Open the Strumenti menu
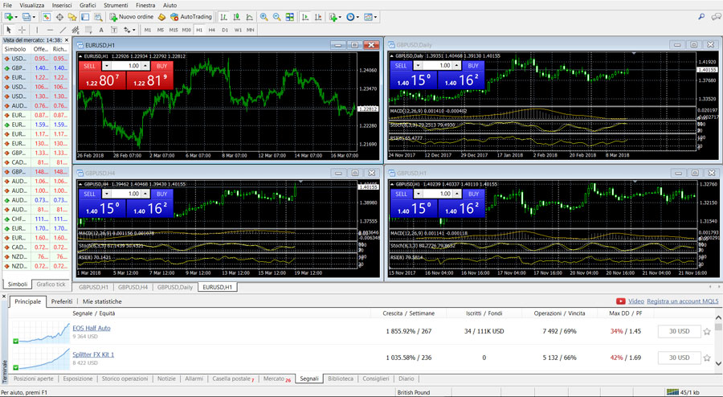Screen dimensions: 723x397 click(116, 5)
